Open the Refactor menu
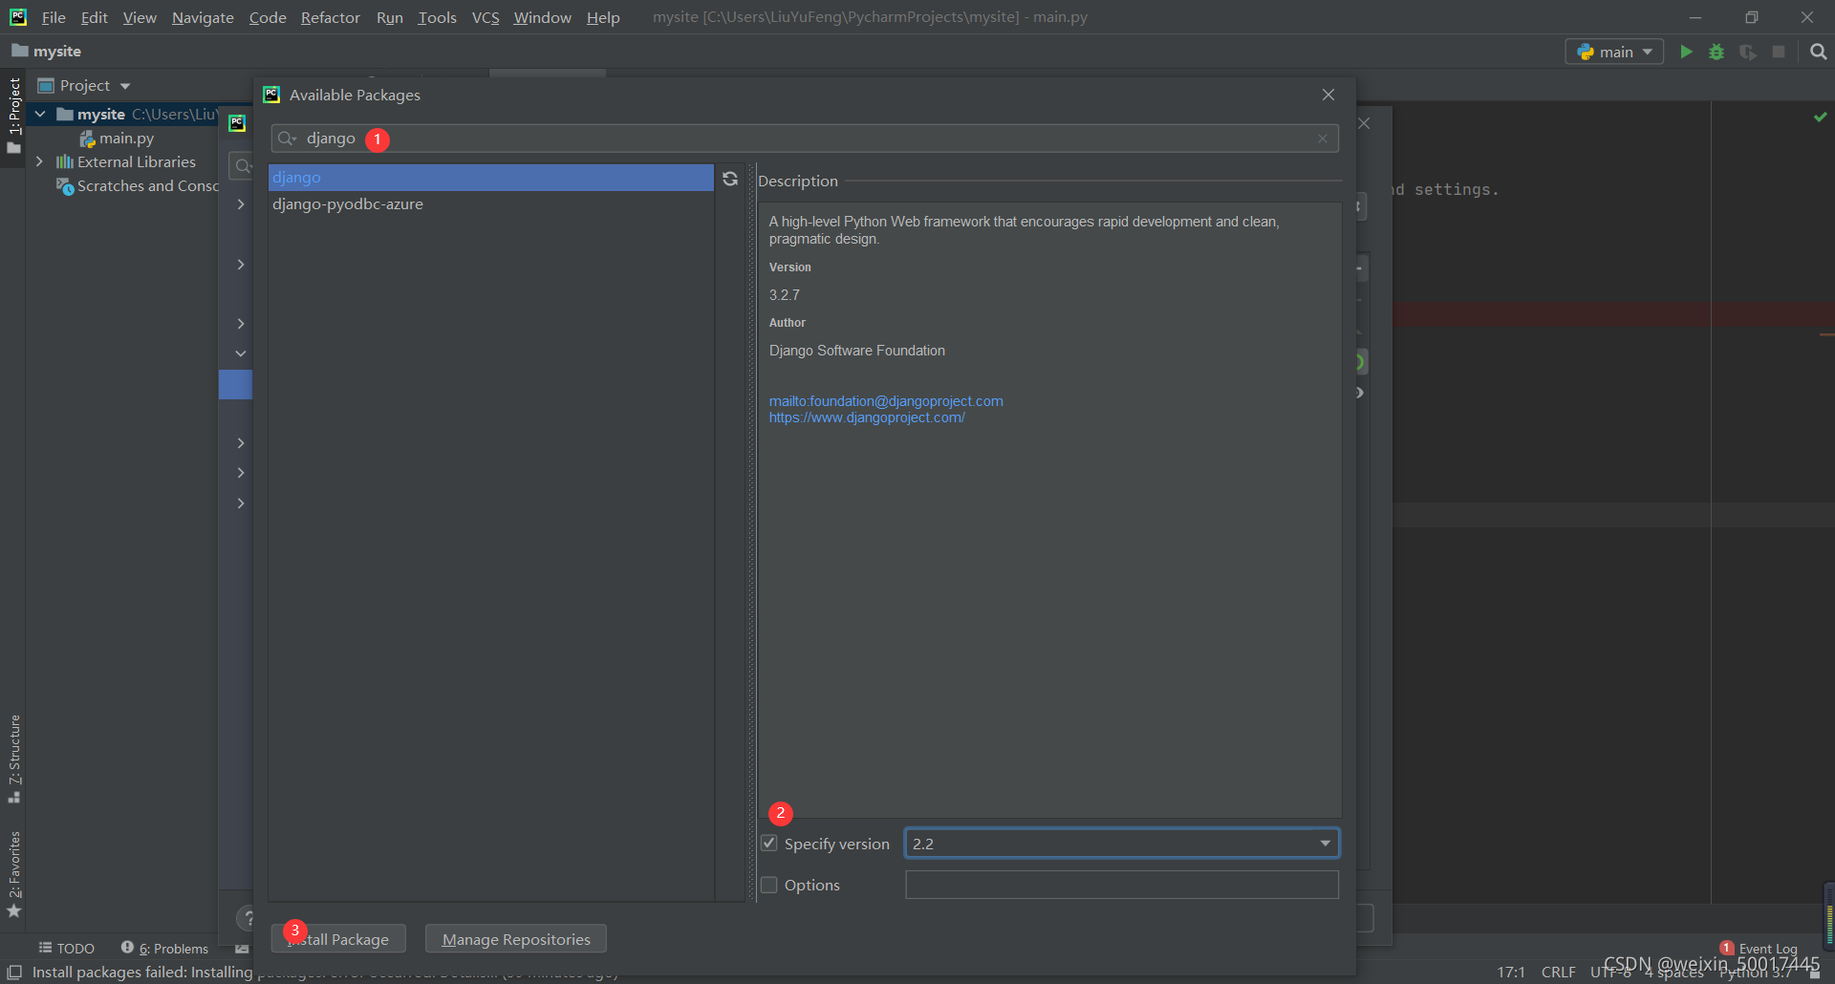This screenshot has width=1835, height=984. click(331, 17)
